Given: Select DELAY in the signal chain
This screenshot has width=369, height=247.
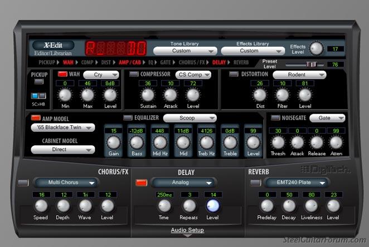Looking at the screenshot, I should (219, 62).
